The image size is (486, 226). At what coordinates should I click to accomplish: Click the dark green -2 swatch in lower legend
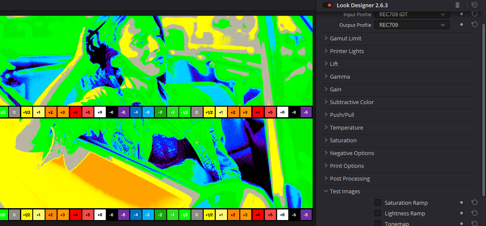pyautogui.click(x=160, y=215)
